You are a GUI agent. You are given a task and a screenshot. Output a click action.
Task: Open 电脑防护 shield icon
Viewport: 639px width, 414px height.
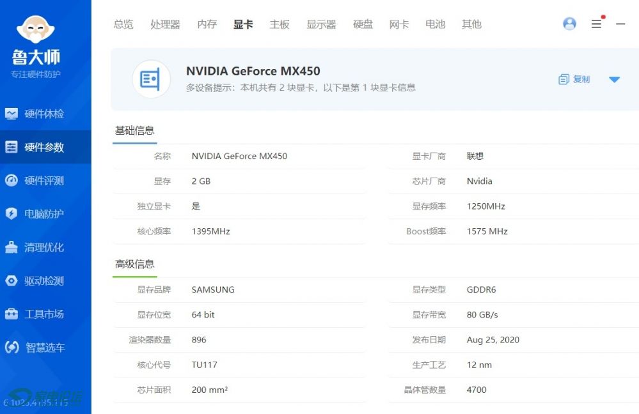click(x=12, y=214)
